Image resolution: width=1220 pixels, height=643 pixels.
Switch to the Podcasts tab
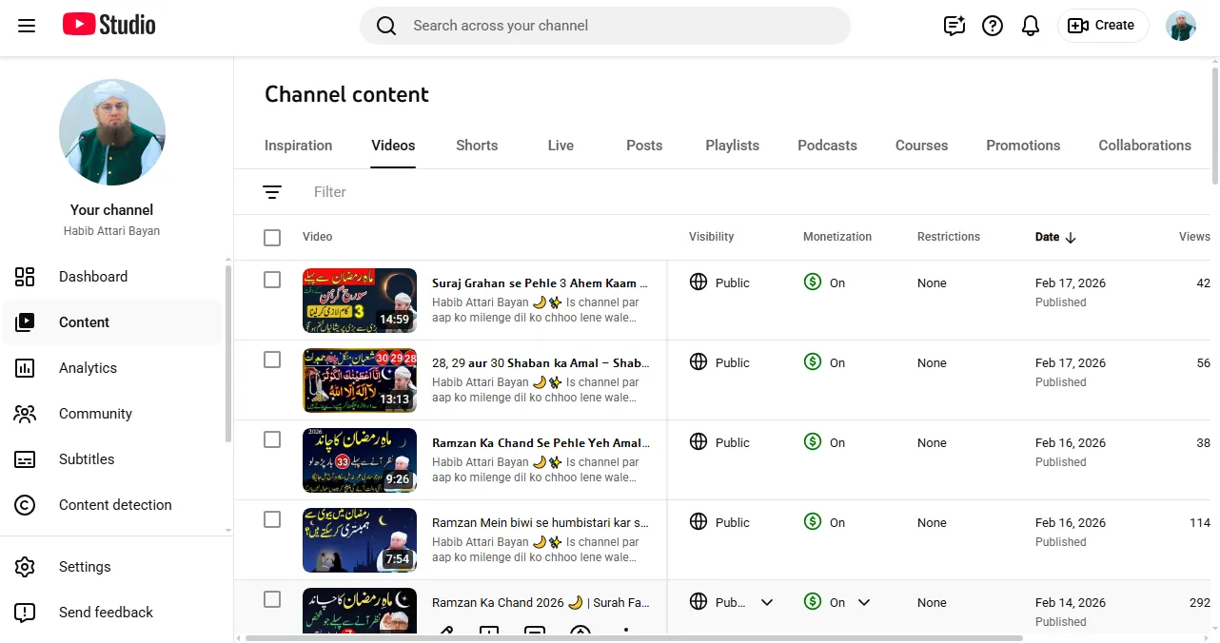[828, 146]
